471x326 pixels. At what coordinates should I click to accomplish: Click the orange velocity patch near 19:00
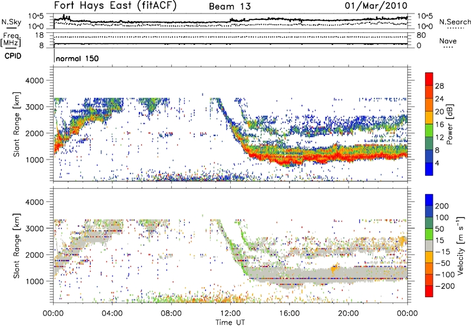point(334,268)
